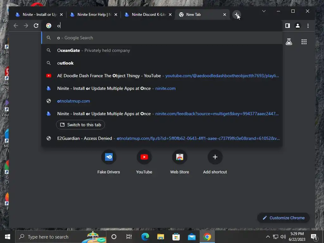Select the 'o - Google Search' suggestion
Viewport: 324px width, 243px height.
(x=162, y=38)
